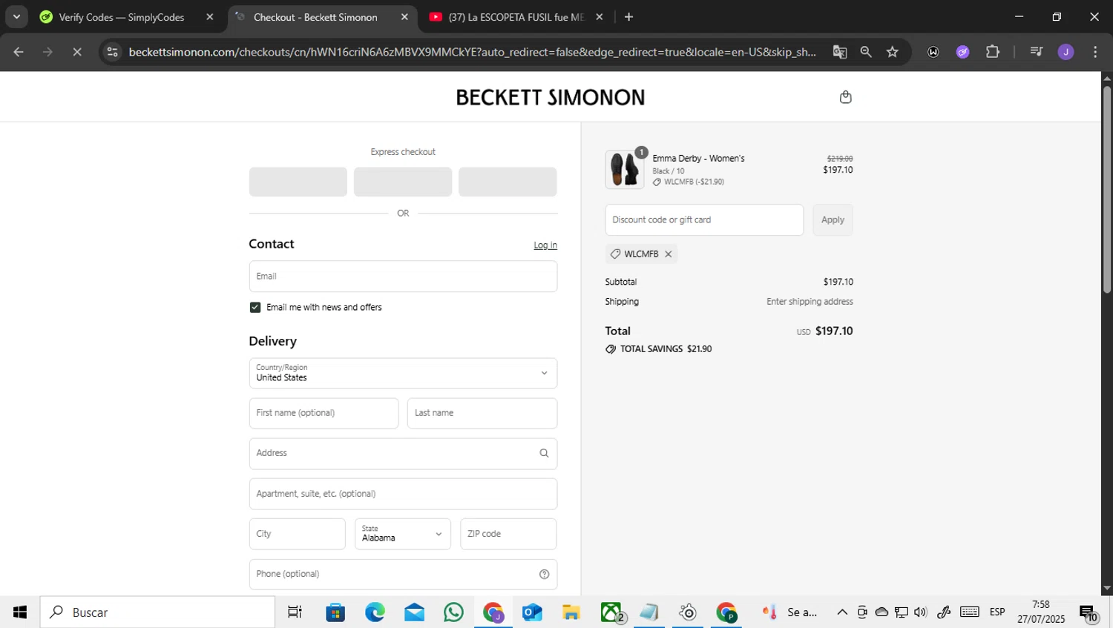This screenshot has width=1113, height=628.
Task: Open the taskbar clock showing 7:58
Action: [1041, 612]
